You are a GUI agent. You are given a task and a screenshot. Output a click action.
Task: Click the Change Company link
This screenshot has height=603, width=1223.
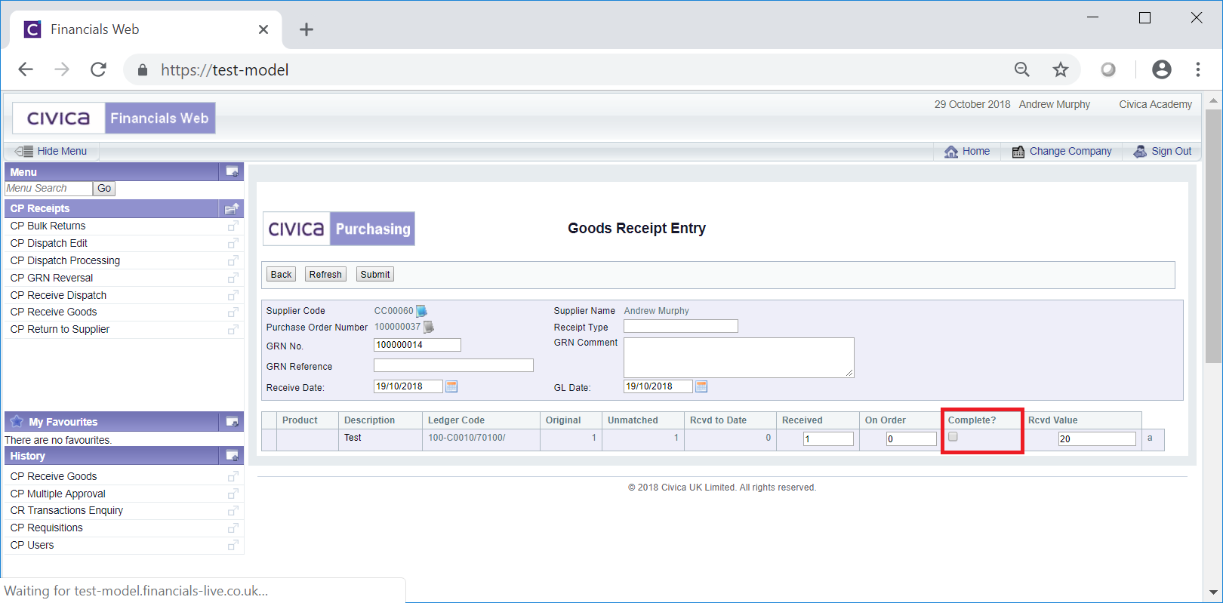1071,151
